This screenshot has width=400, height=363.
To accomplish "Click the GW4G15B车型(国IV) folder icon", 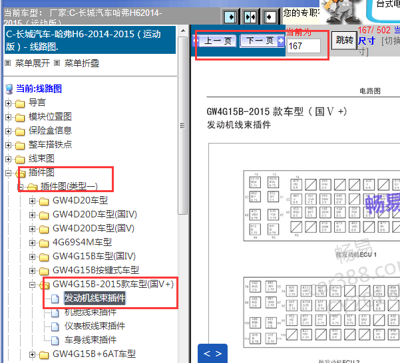I will pyautogui.click(x=44, y=257).
